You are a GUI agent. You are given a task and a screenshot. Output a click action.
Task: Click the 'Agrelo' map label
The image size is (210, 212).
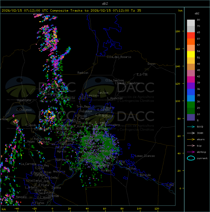click(x=62, y=151)
